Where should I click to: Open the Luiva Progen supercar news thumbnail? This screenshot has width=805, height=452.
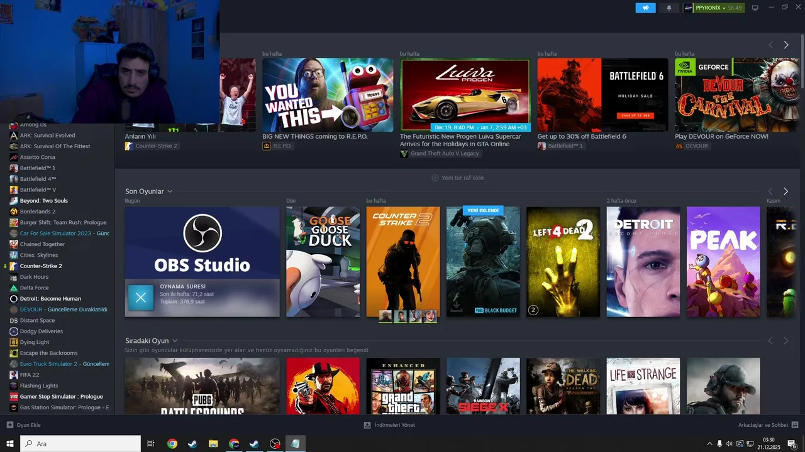pos(465,95)
